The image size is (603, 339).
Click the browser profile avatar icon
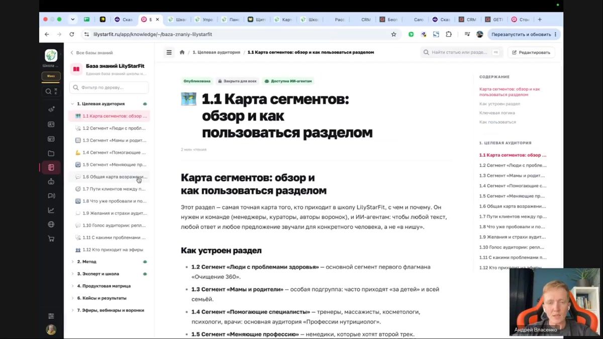(x=479, y=35)
